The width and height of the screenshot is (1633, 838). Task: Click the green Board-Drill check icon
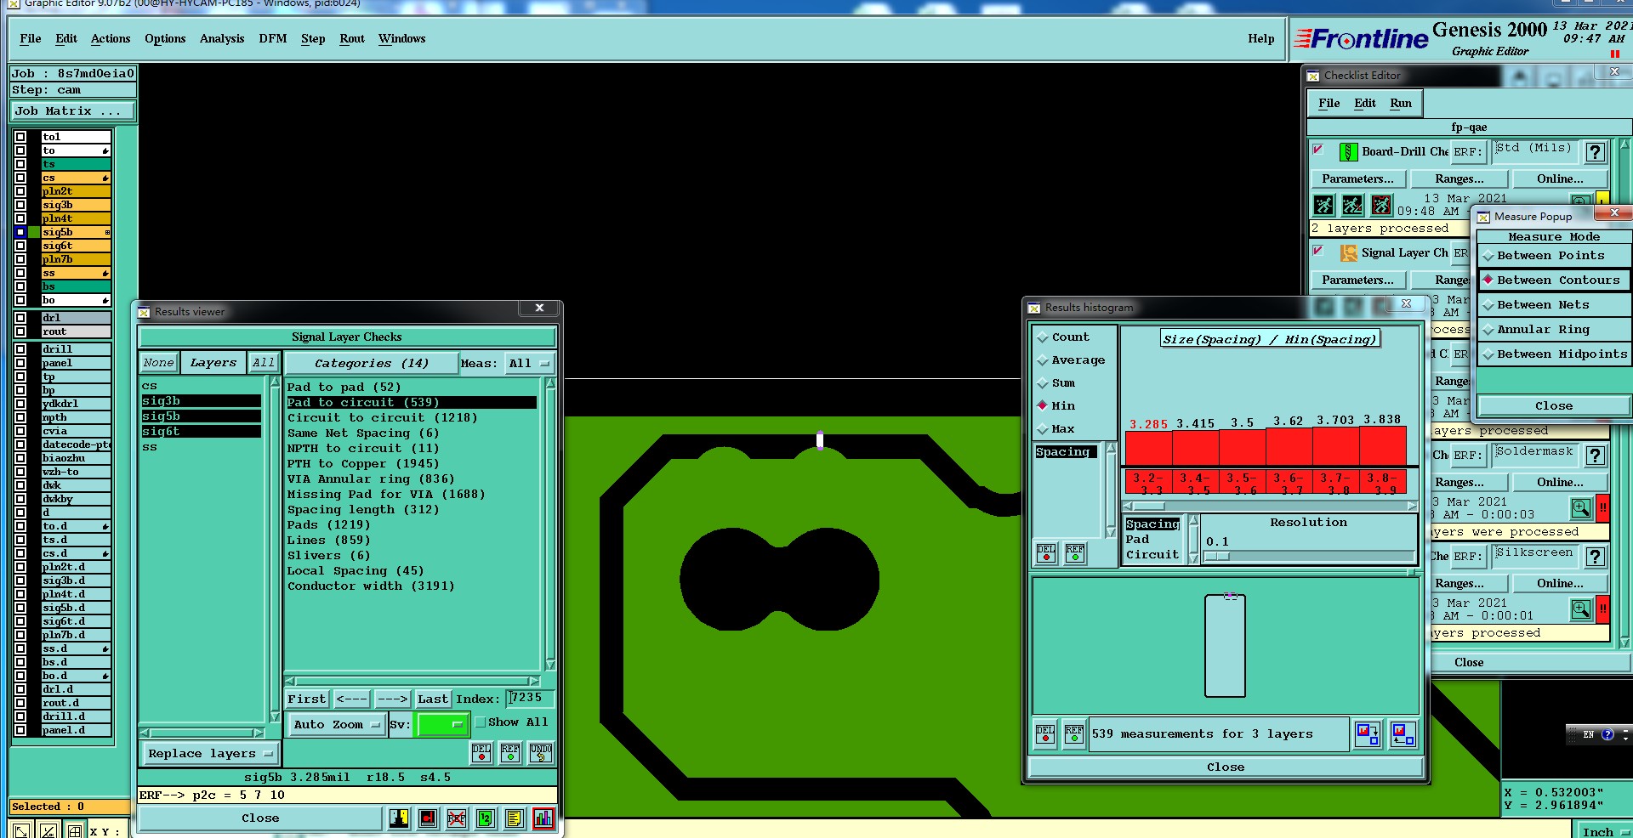pos(1348,152)
